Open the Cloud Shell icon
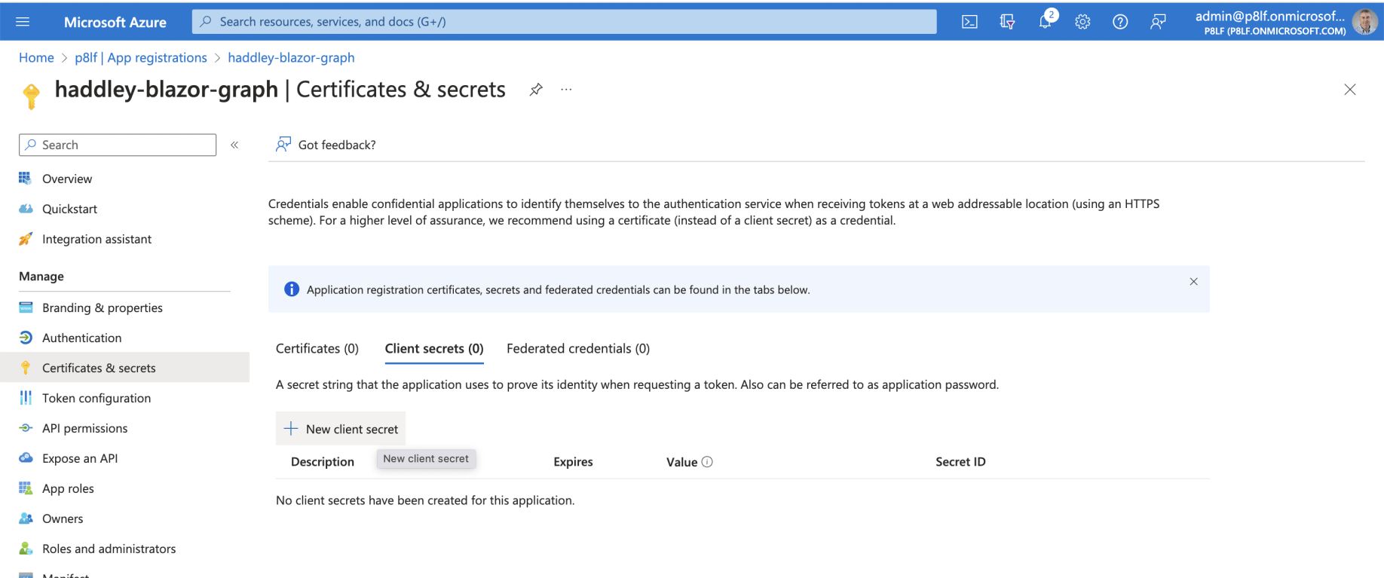 coord(969,22)
